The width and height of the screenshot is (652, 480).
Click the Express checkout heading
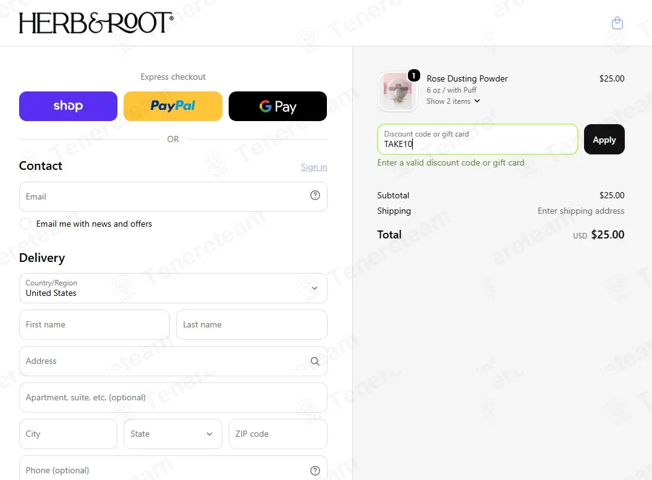pos(173,77)
